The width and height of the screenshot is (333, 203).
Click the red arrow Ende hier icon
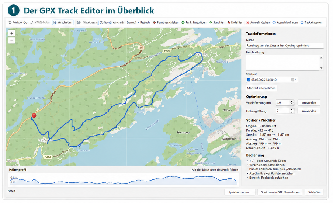coord(229,22)
